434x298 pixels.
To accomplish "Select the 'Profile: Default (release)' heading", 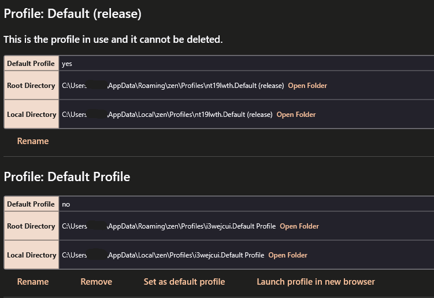I will (x=72, y=13).
